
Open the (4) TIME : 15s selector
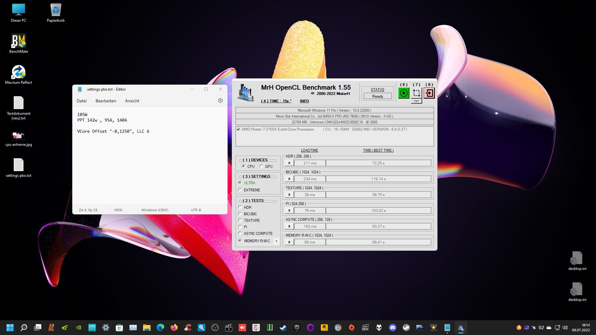click(276, 101)
